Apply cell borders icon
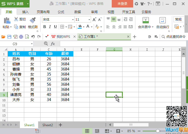 (x=62, y=27)
